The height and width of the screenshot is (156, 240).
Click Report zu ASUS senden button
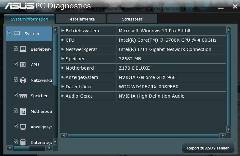[x=208, y=148]
